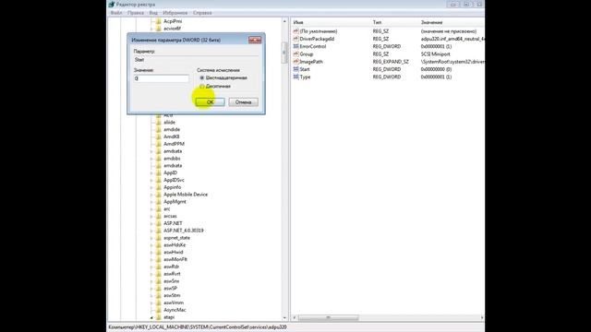Open the Избранное menu
Image resolution: width=591 pixels, height=332 pixels.
pyautogui.click(x=175, y=13)
